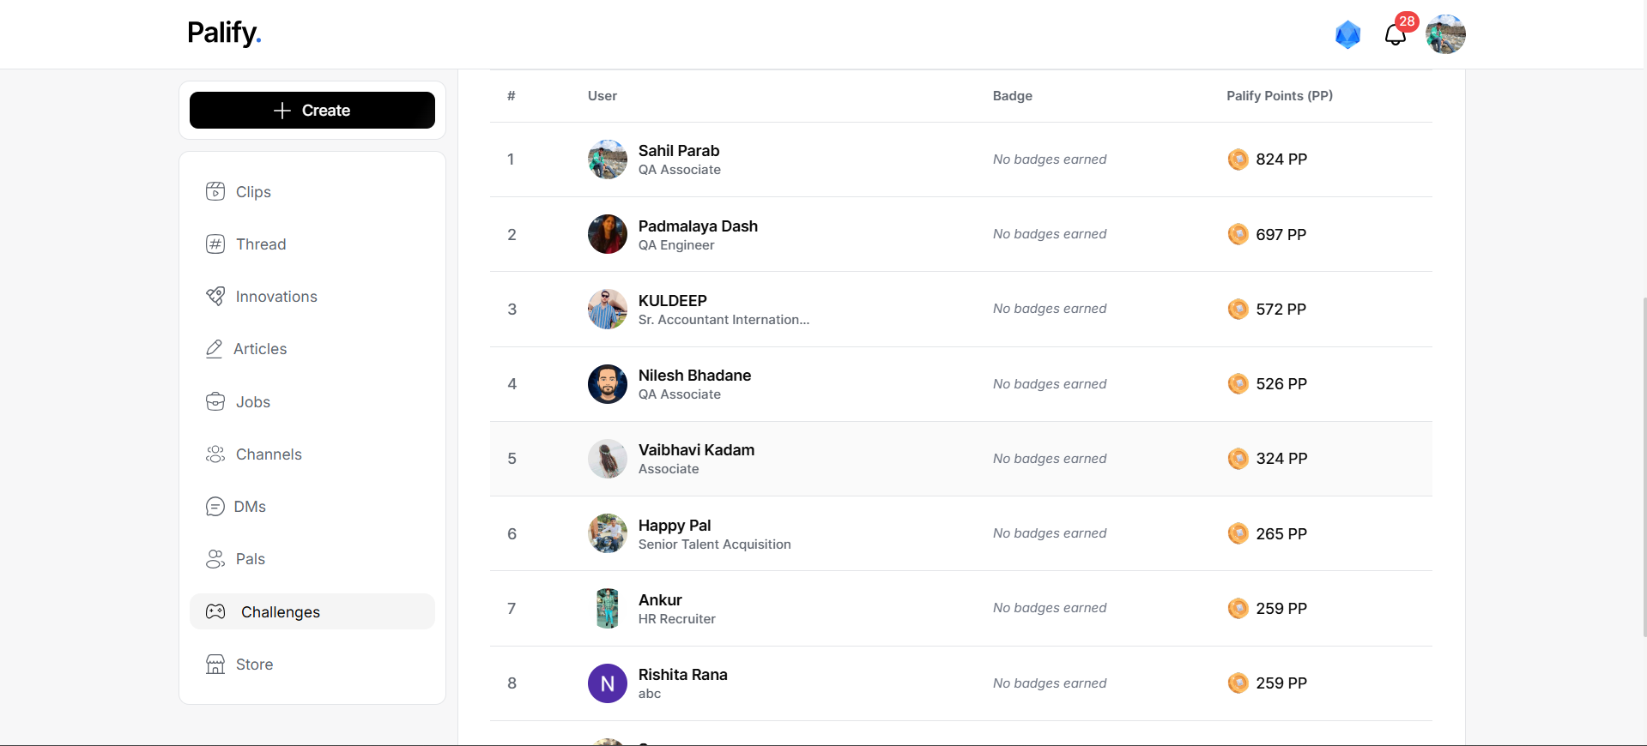
Task: Click the Store shop icon
Action: [215, 665]
